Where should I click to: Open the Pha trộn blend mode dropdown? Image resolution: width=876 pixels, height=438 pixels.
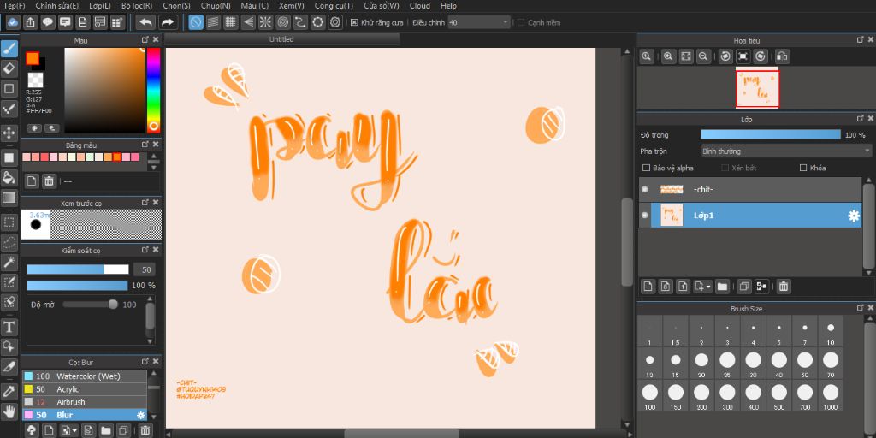point(786,151)
